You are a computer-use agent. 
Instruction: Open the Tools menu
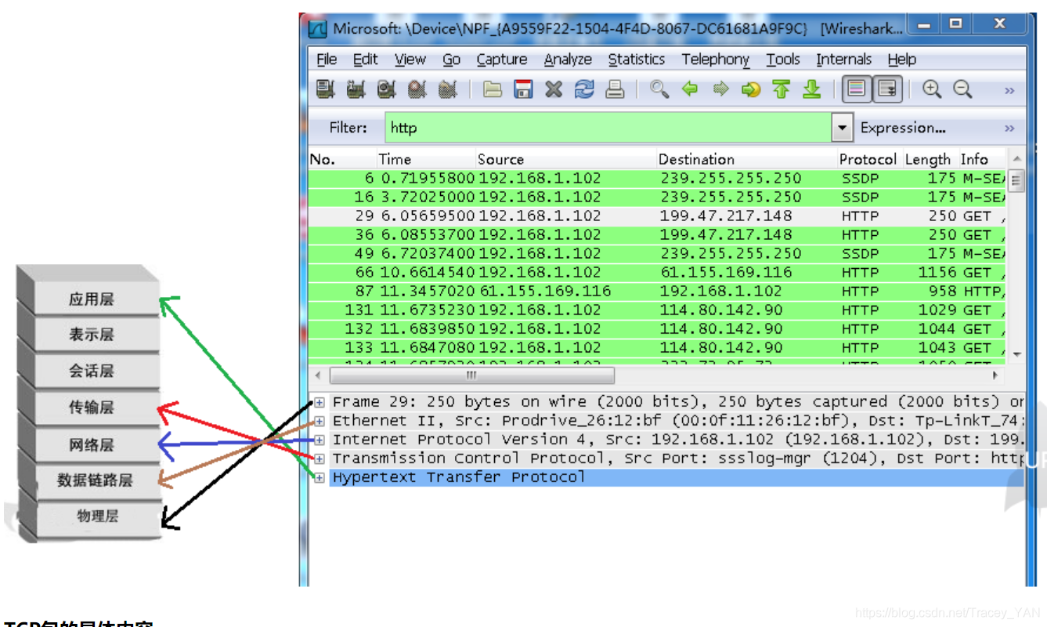pyautogui.click(x=783, y=60)
